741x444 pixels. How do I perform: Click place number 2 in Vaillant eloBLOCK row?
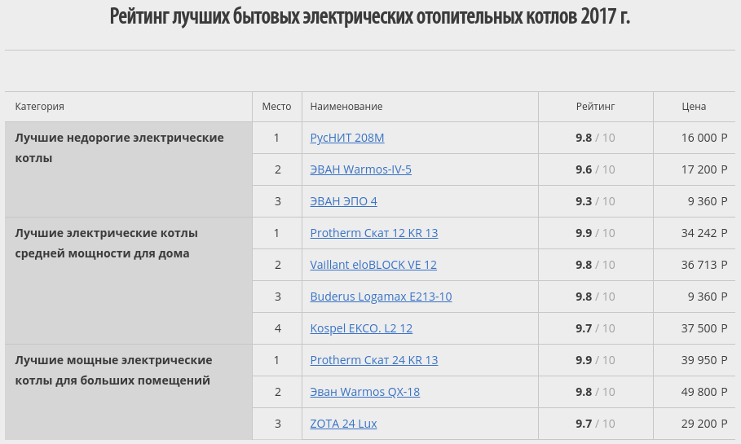click(x=277, y=265)
